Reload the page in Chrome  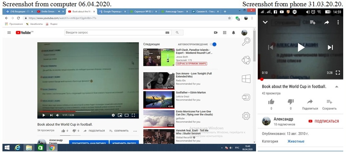click(x=18, y=18)
